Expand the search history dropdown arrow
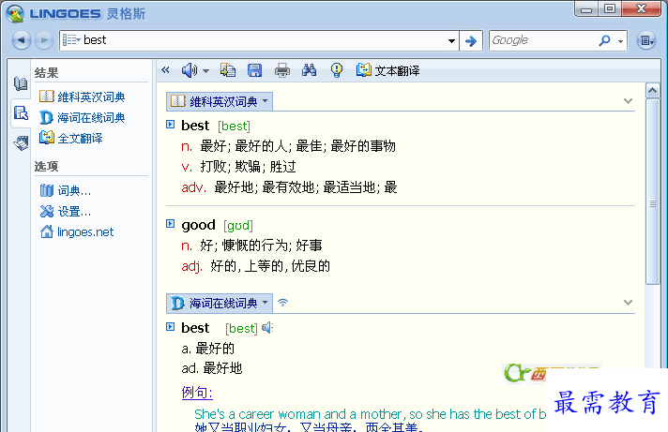 tap(451, 41)
